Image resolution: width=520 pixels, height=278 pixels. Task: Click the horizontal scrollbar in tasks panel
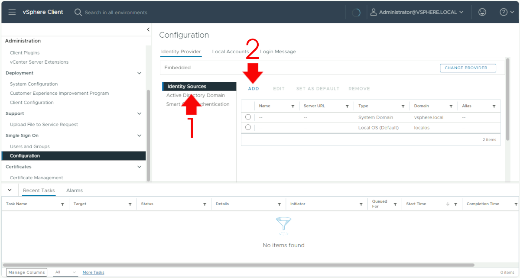pos(238,265)
